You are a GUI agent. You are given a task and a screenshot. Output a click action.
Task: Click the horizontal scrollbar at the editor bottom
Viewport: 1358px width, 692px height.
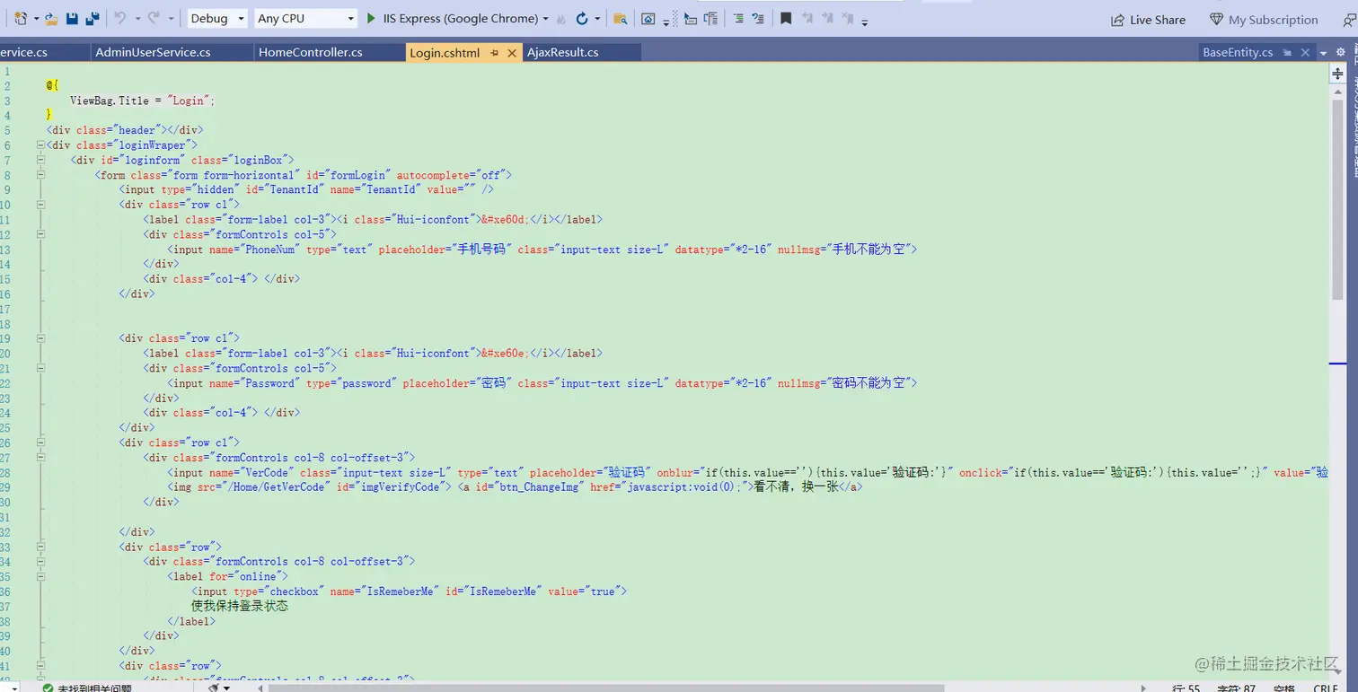[x=606, y=688]
